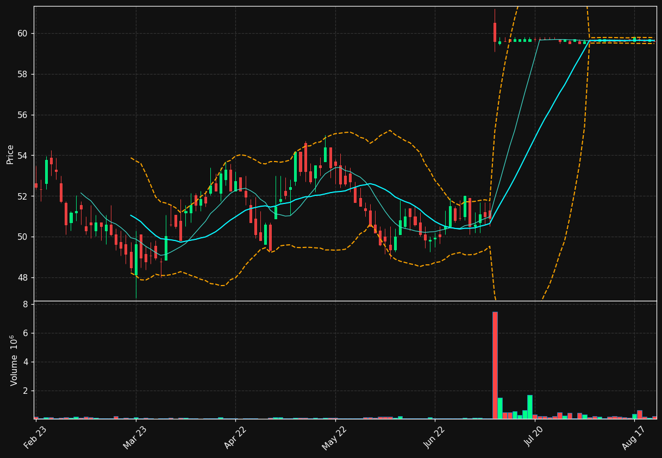This screenshot has width=662, height=458.
Task: Click the 50 price tick label
Action: point(23,237)
